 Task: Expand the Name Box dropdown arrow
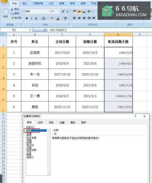click(30, 30)
